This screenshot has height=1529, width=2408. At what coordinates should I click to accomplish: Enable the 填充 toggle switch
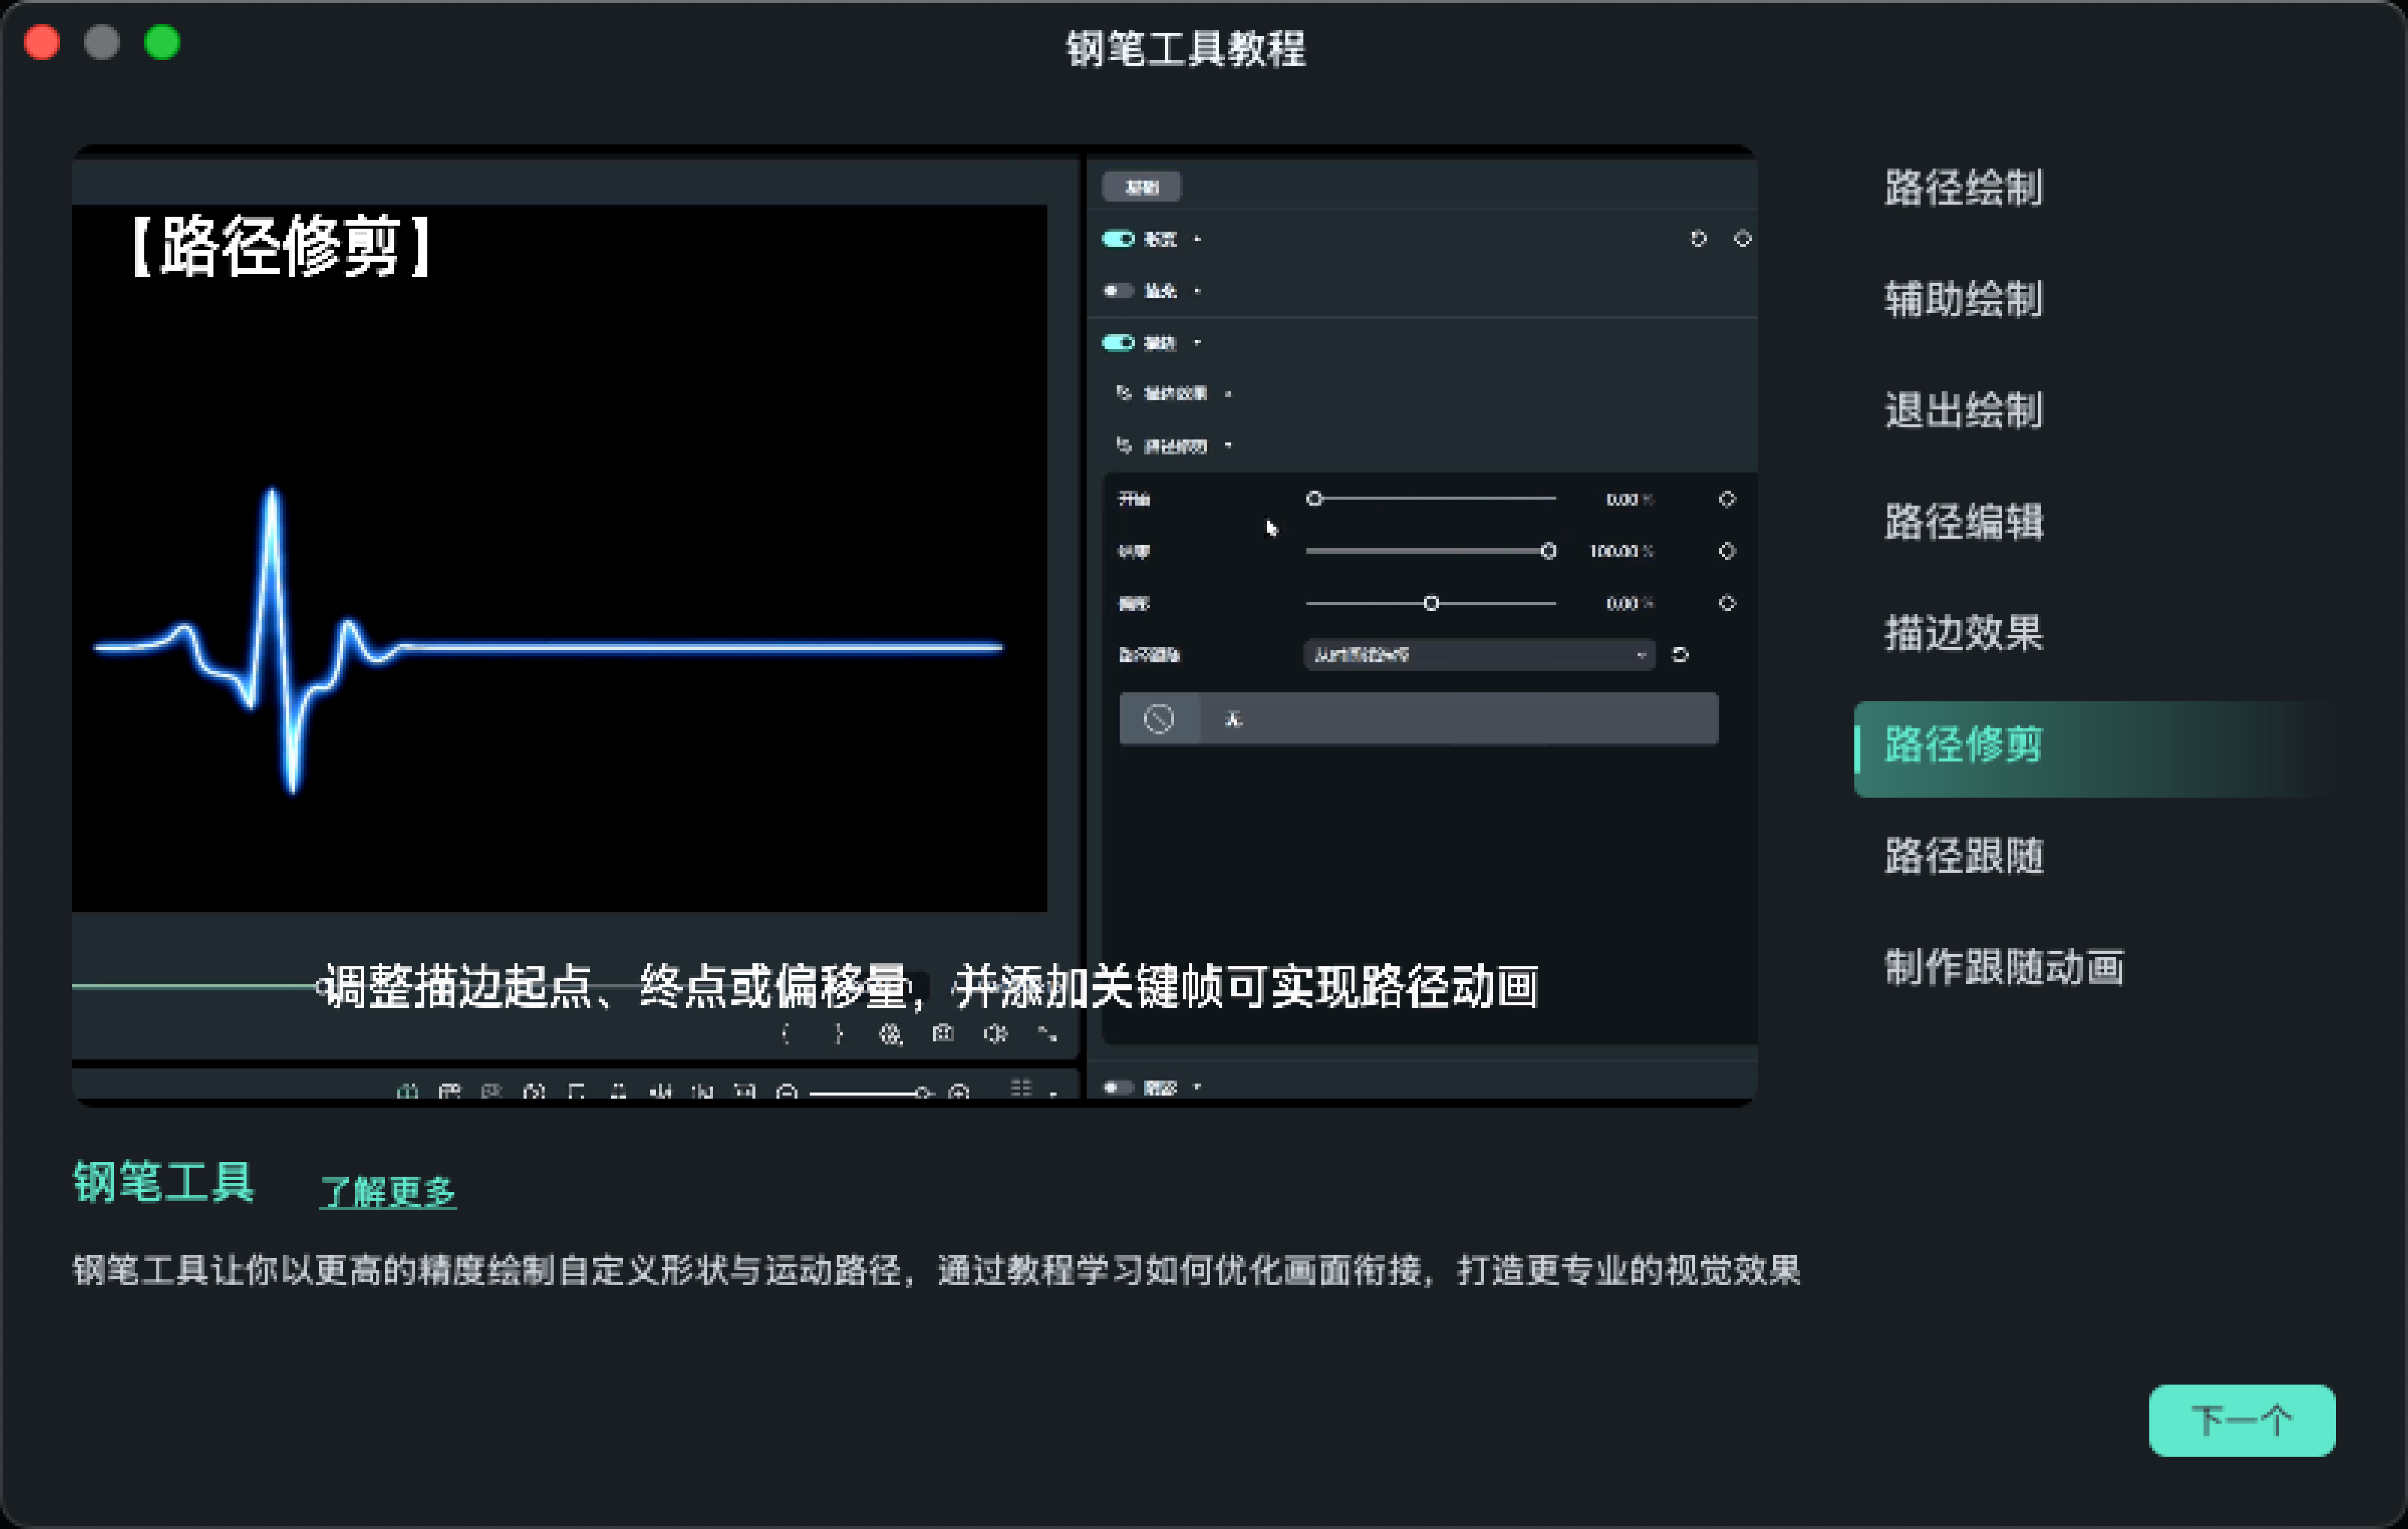pyautogui.click(x=1117, y=291)
